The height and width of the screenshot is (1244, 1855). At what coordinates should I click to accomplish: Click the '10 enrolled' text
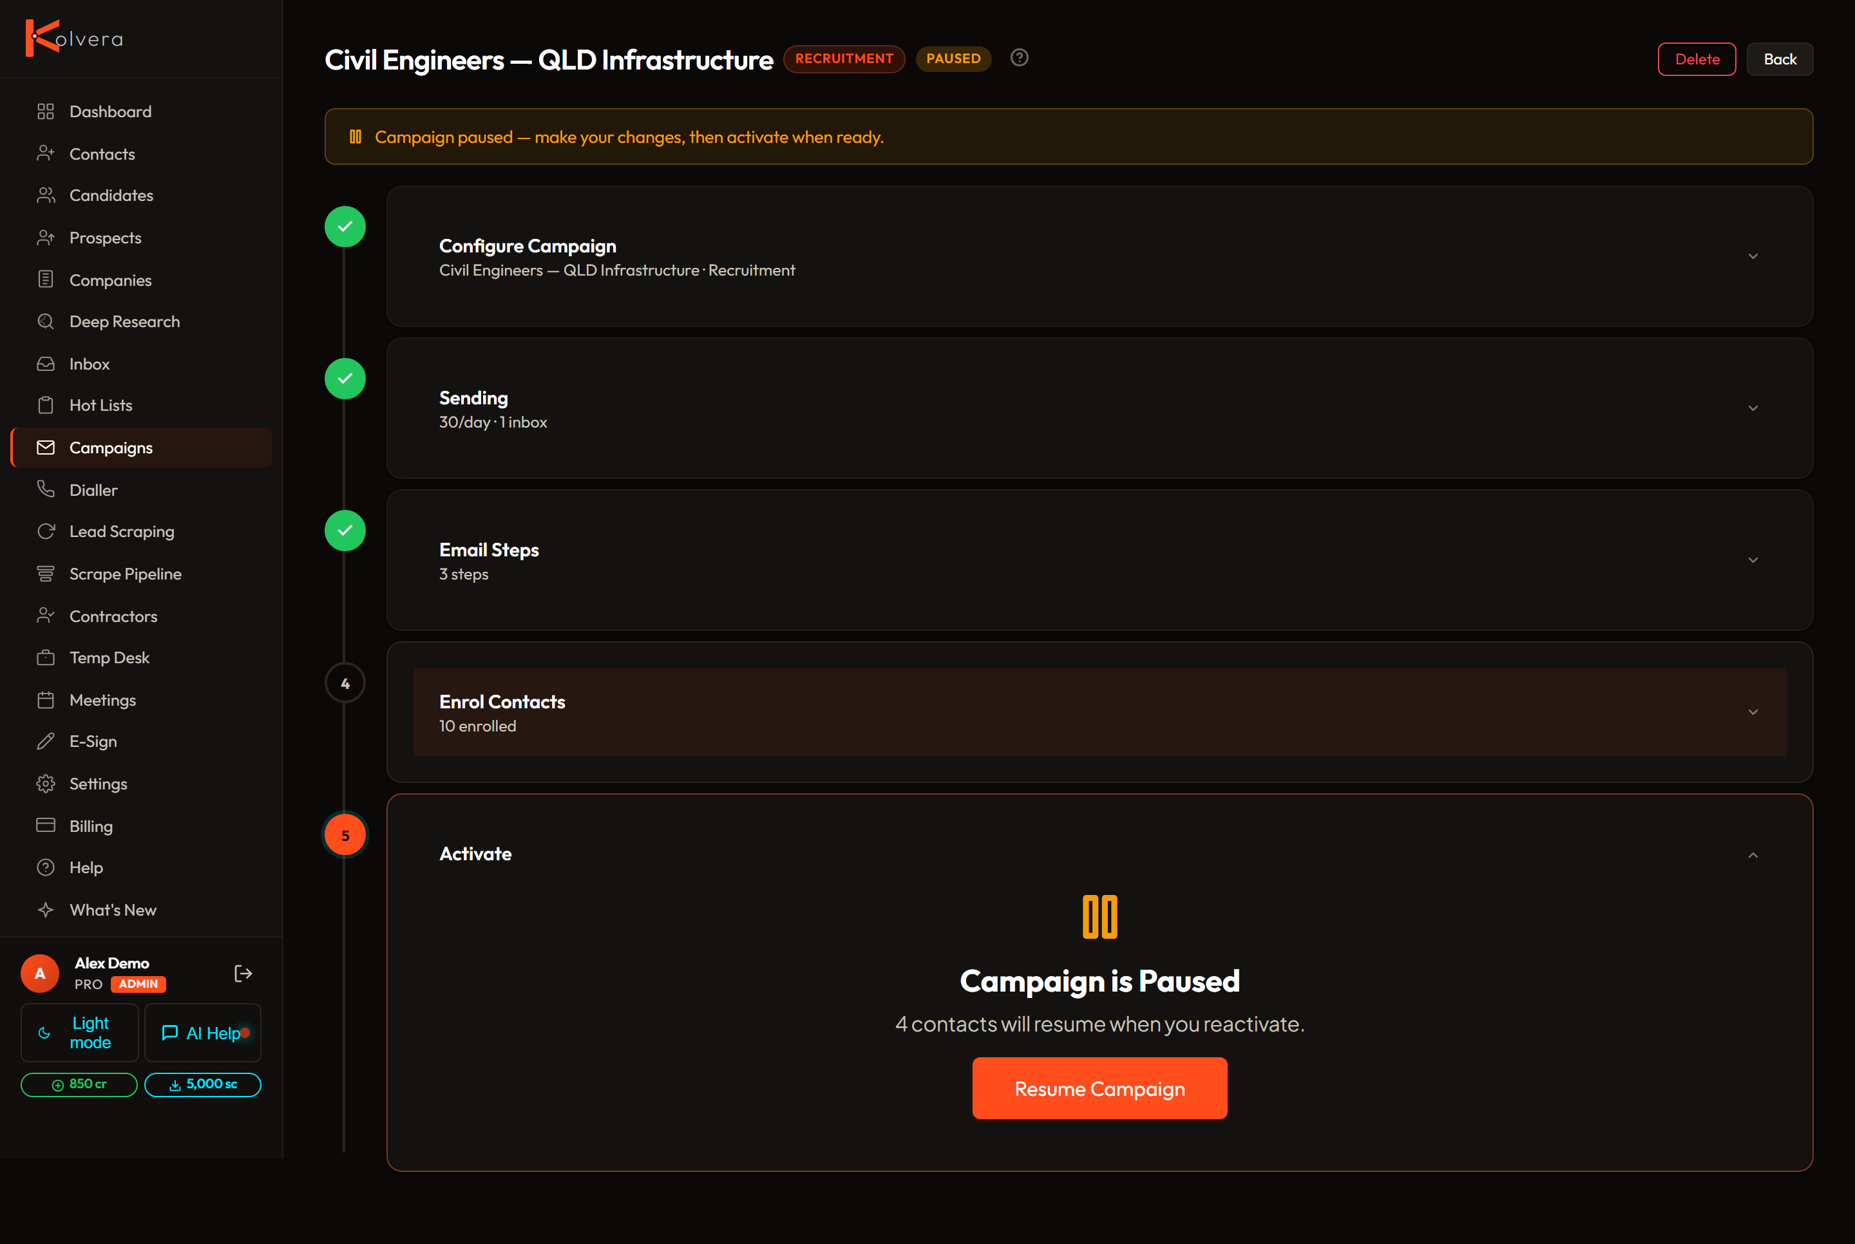478,726
